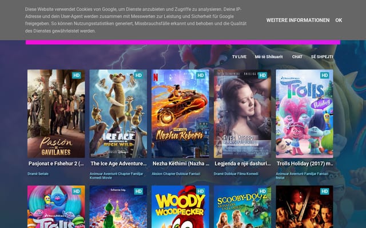The image size is (366, 228).
Task: Click HD badge on Pirates poster
Action: pyautogui.click(x=325, y=192)
